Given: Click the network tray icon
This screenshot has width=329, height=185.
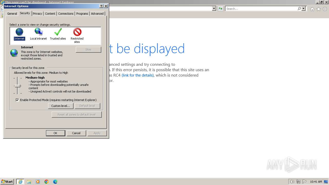Looking at the screenshot, I should coord(298,182).
